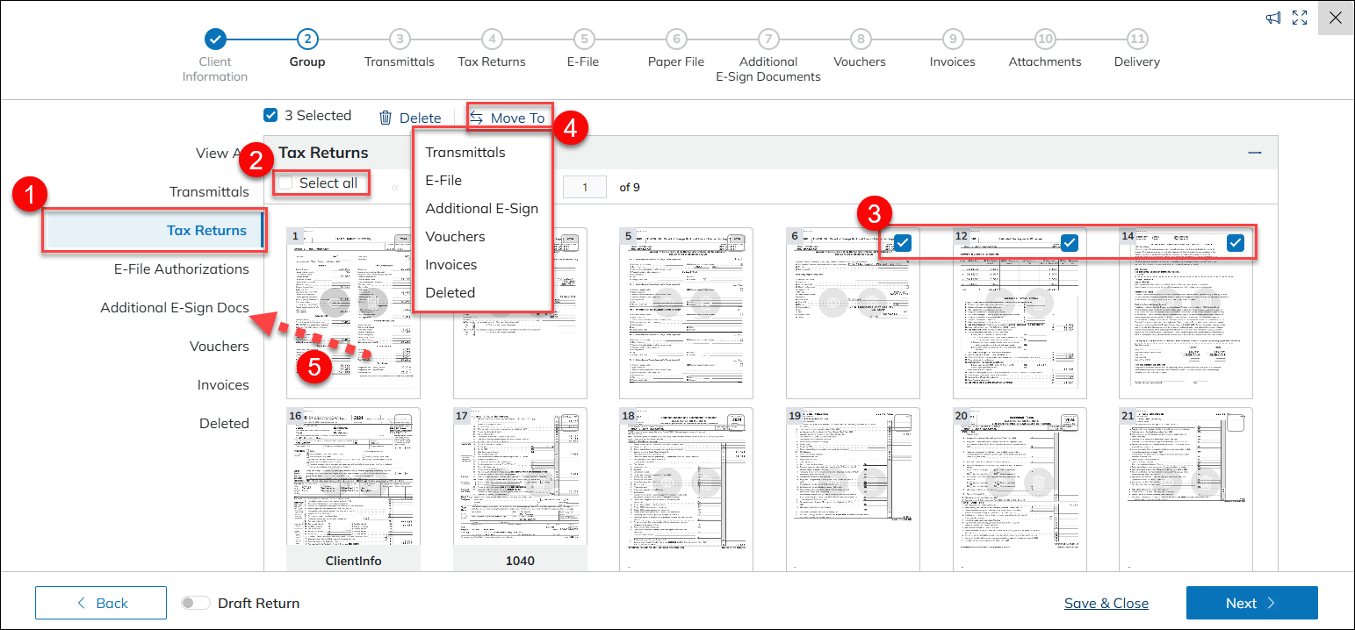Check the Select all checkbox
Screen dimensions: 1355x630
pos(286,183)
